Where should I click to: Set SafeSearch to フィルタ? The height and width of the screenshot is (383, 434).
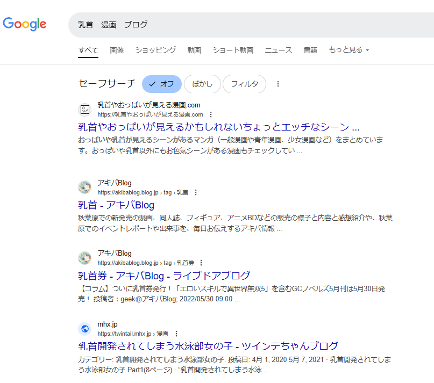pyautogui.click(x=244, y=84)
